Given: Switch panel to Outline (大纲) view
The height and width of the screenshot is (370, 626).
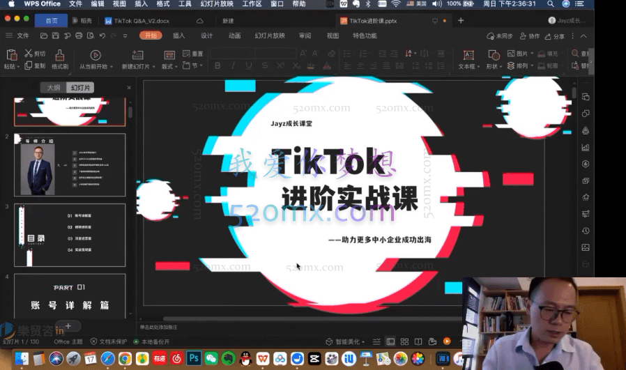Looking at the screenshot, I should 54,87.
